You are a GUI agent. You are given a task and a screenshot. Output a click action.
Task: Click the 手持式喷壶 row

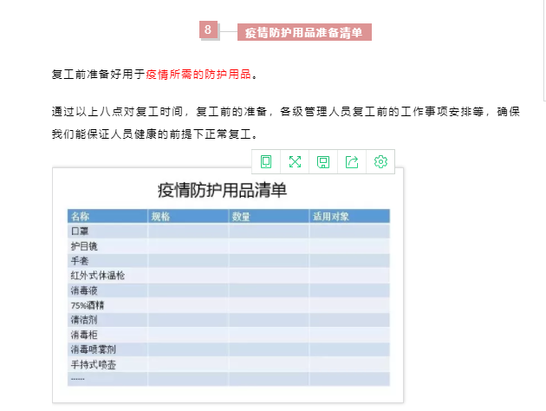[229, 365]
